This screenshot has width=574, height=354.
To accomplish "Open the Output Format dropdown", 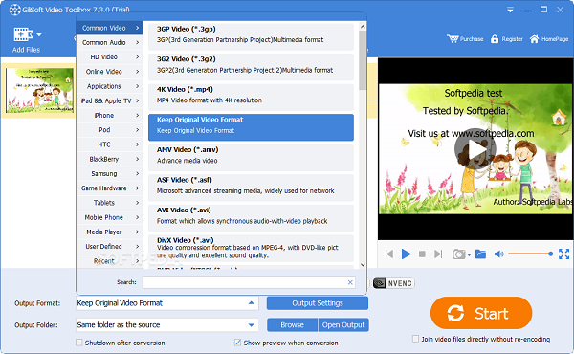I will (x=251, y=303).
